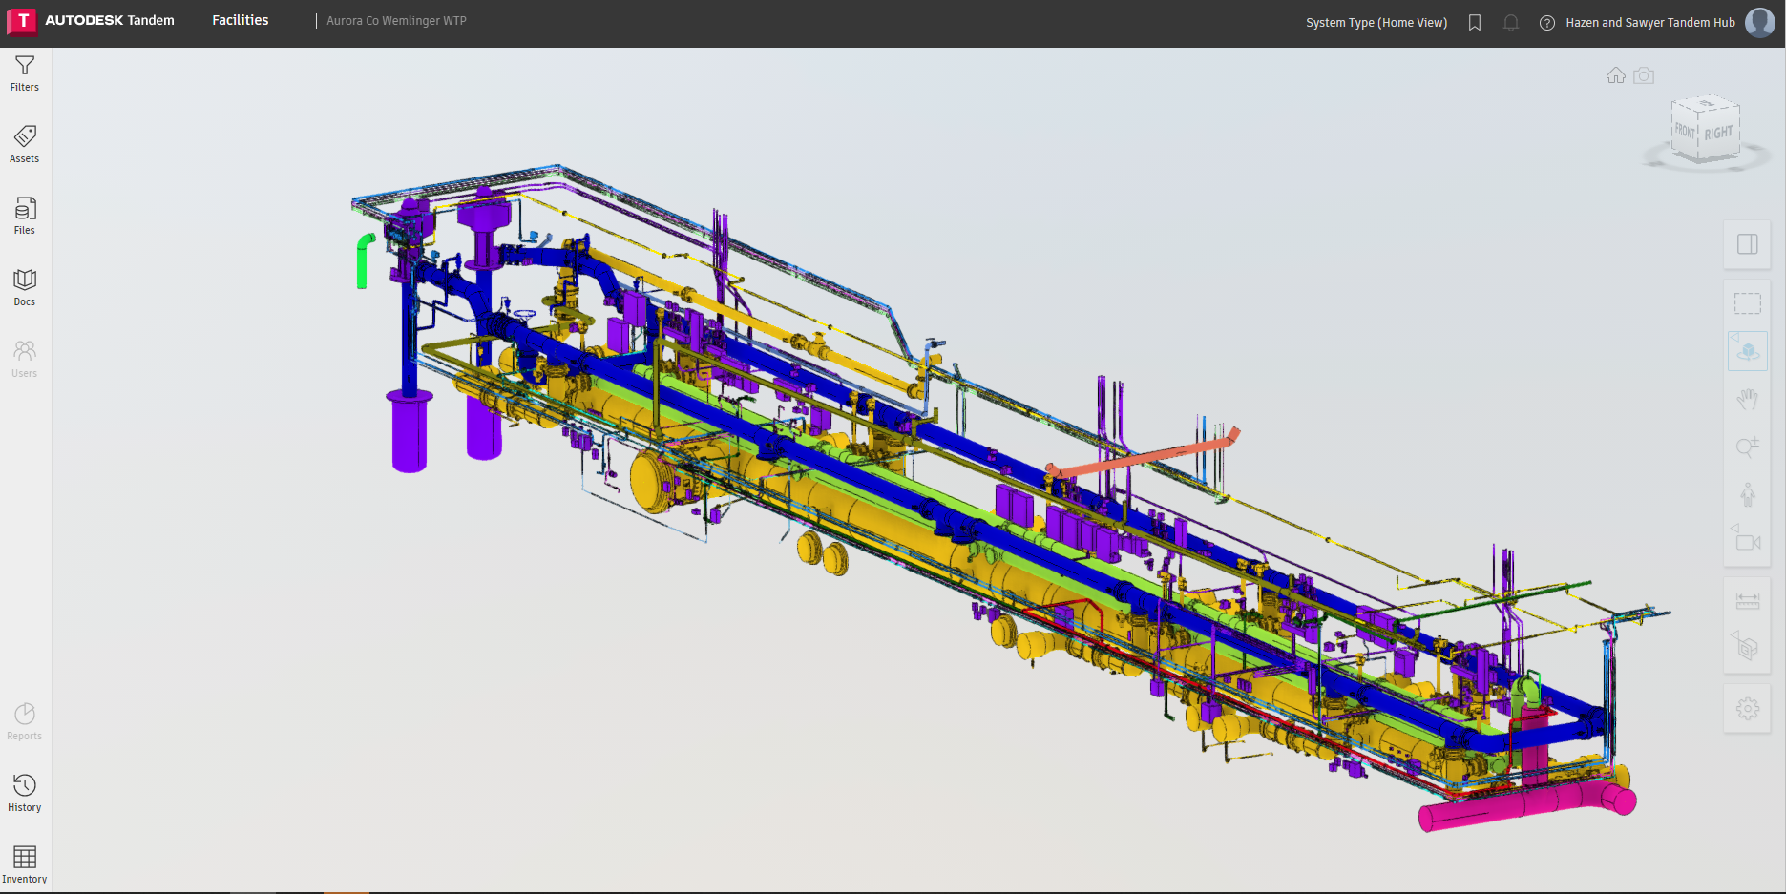Image resolution: width=1786 pixels, height=894 pixels.
Task: Open the History panel
Action: coord(25,793)
